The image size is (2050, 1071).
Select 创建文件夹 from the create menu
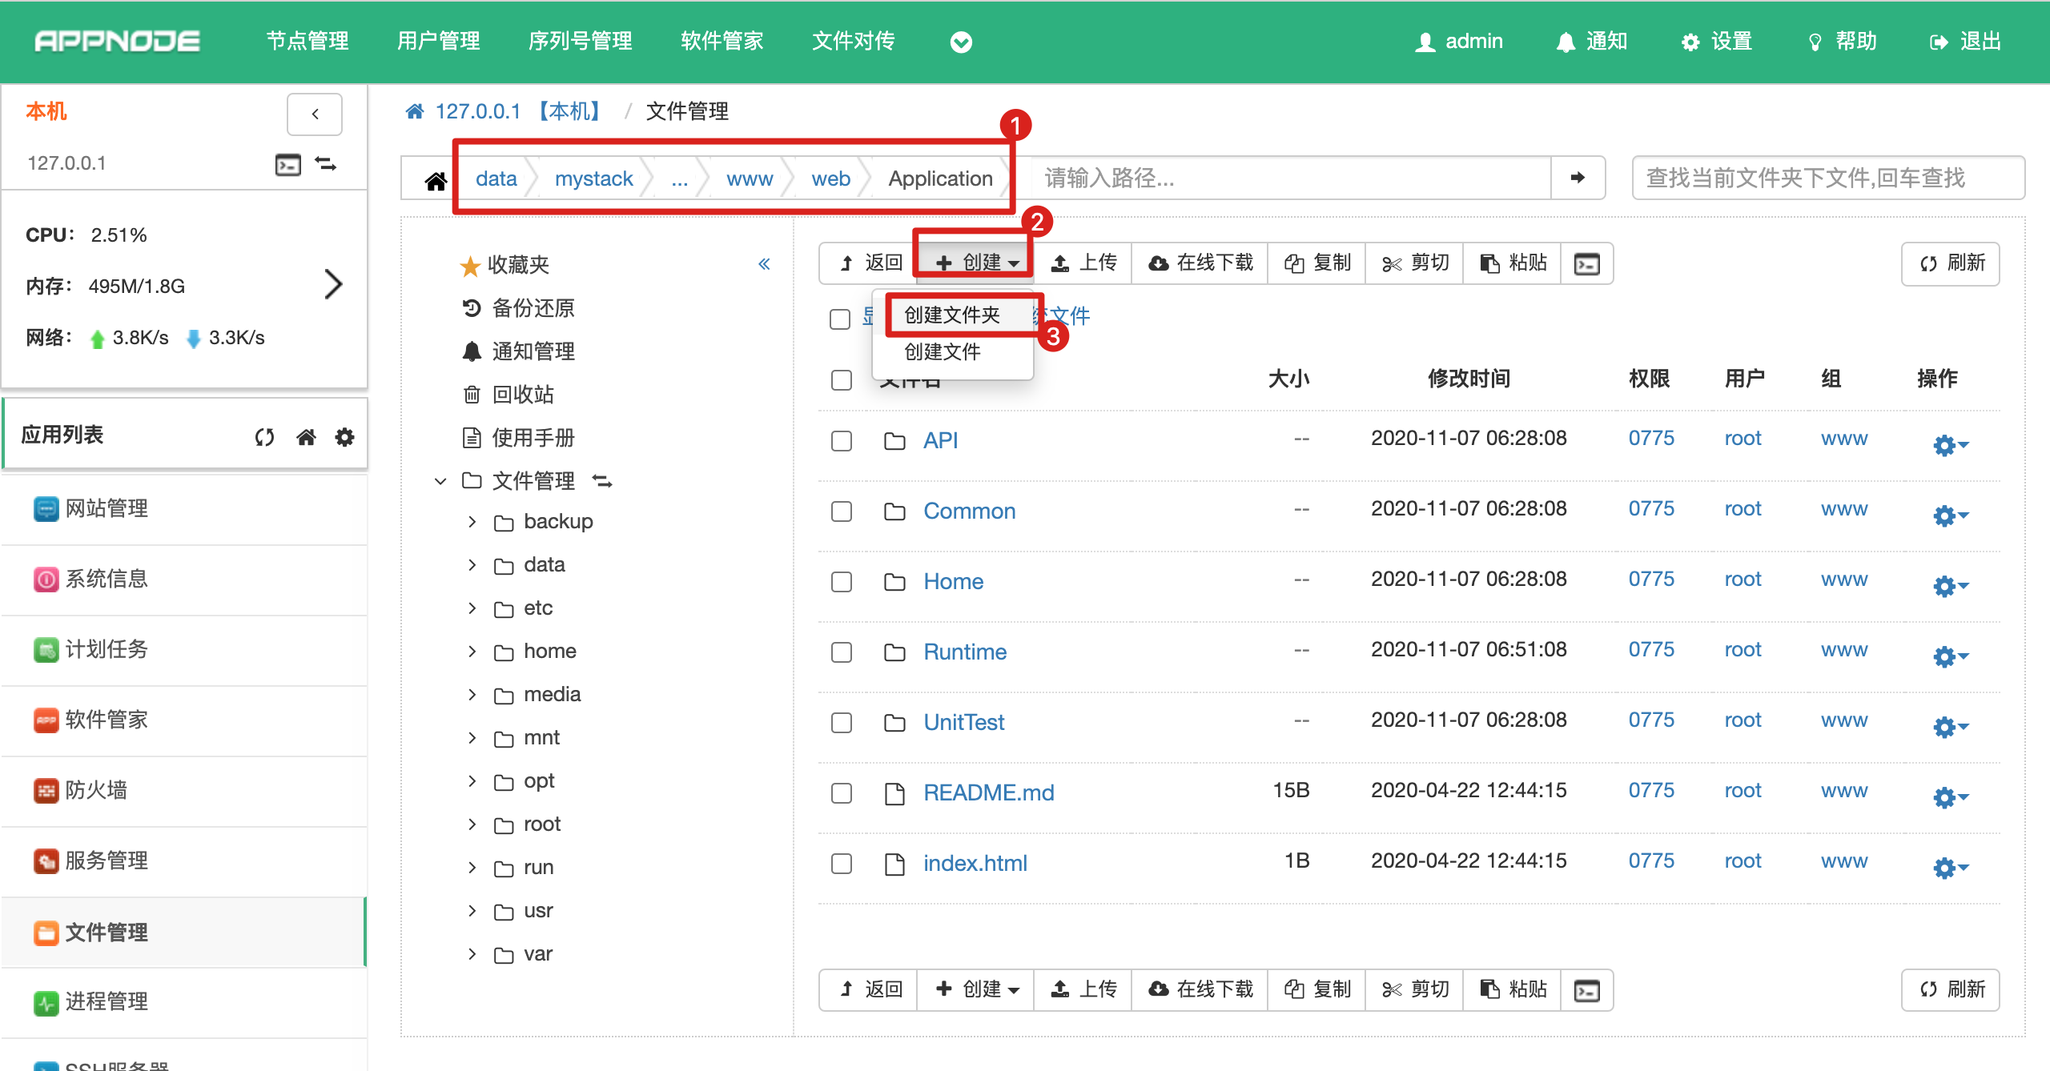pos(952,315)
